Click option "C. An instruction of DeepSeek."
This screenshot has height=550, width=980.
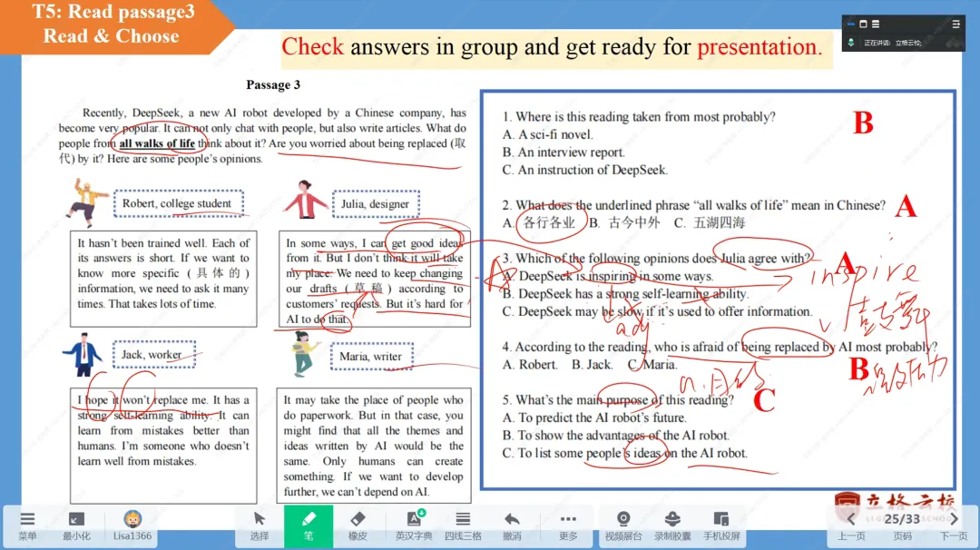click(x=585, y=170)
